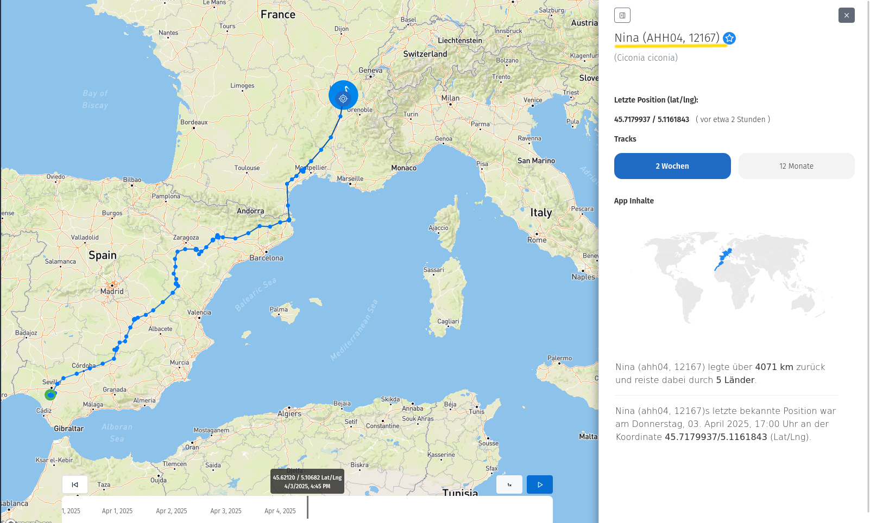
Task: Click the green start point marker
Action: pos(51,395)
